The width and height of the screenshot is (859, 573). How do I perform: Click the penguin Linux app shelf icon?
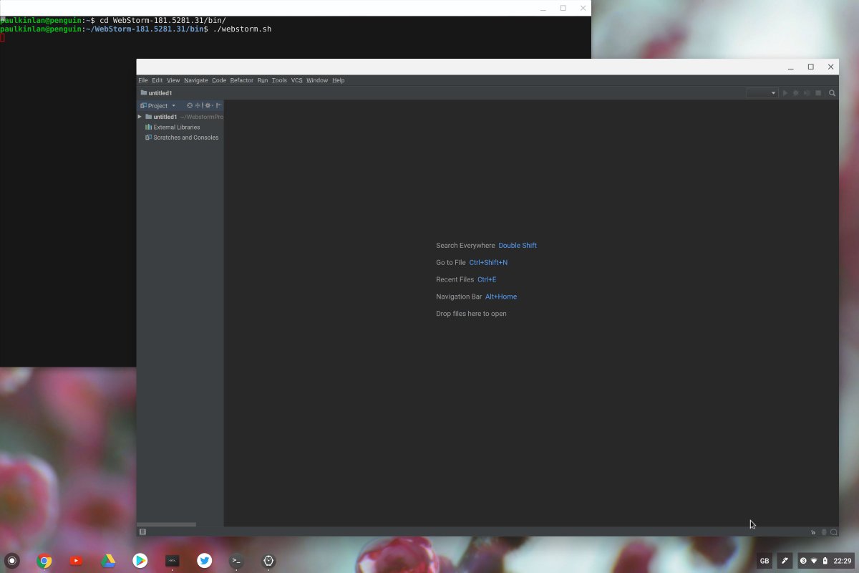pyautogui.click(x=268, y=561)
